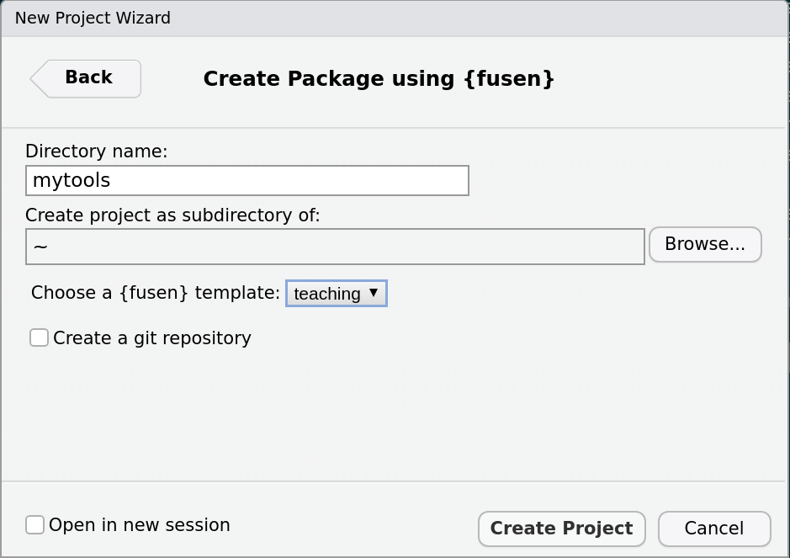This screenshot has width=790, height=558.
Task: Click the 'Choose a {fusen} template:' label
Action: (x=156, y=293)
